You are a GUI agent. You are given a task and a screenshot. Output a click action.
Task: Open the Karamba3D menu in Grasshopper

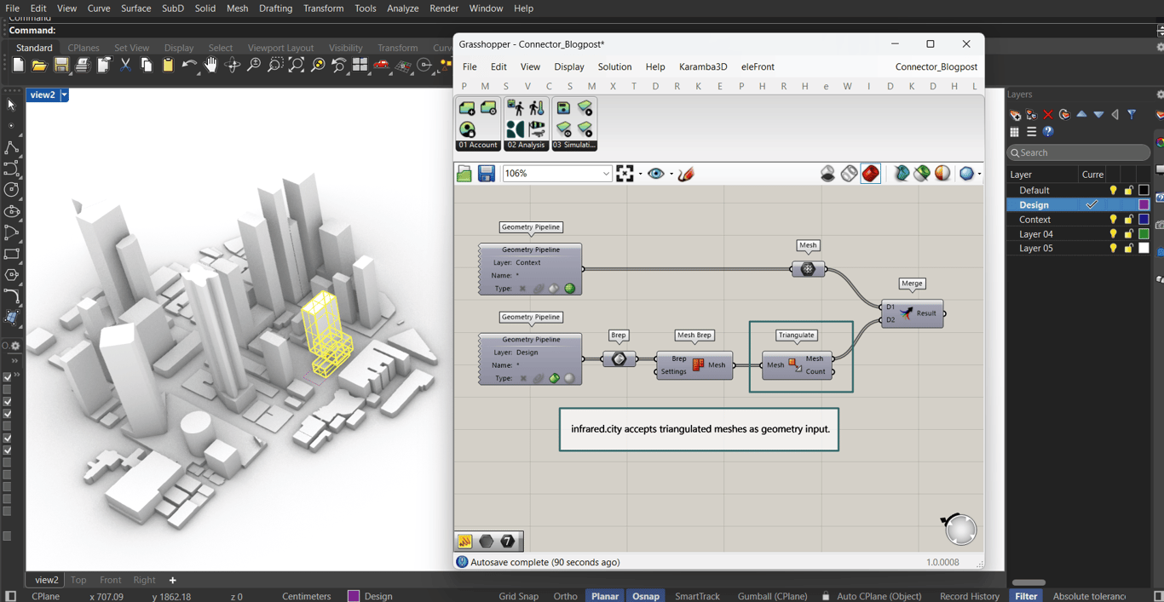702,66
